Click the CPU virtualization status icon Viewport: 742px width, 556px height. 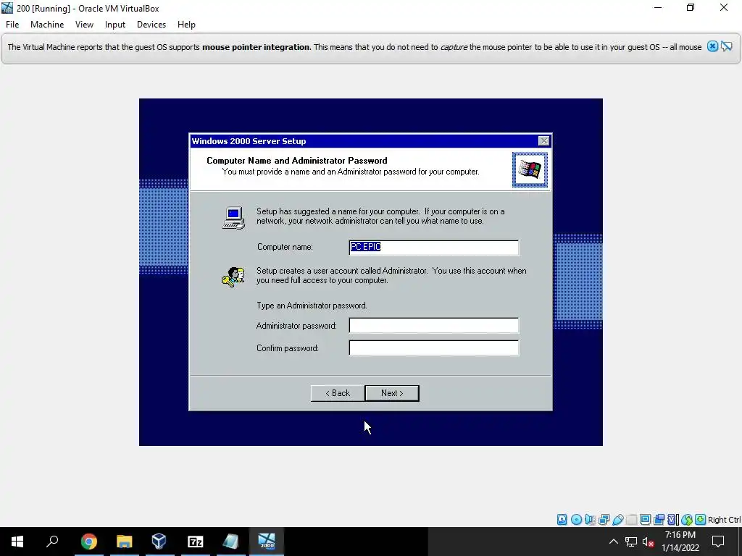(x=672, y=520)
